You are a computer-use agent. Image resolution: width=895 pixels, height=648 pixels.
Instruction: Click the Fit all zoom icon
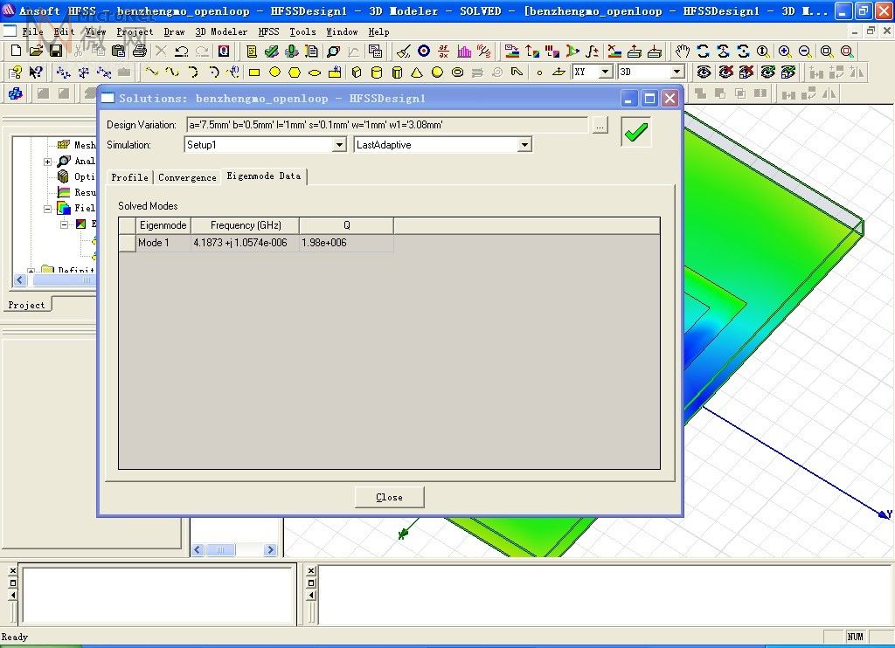[x=826, y=52]
